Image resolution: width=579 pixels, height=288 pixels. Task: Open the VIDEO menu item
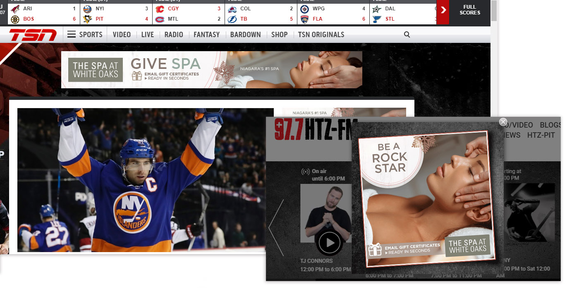tap(122, 35)
